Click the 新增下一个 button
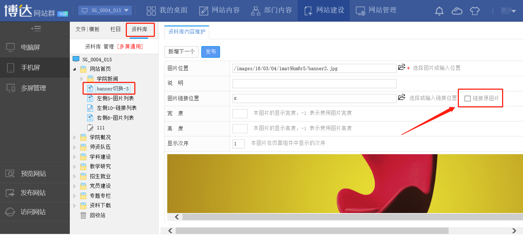 coord(181,52)
